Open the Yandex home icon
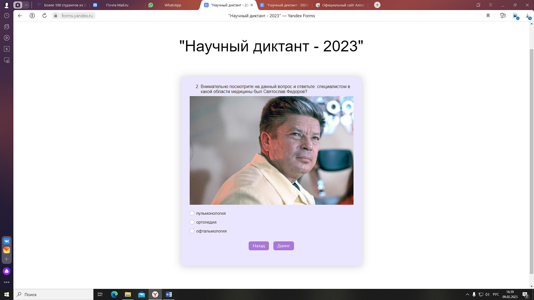The width and height of the screenshot is (534, 300). 32,16
